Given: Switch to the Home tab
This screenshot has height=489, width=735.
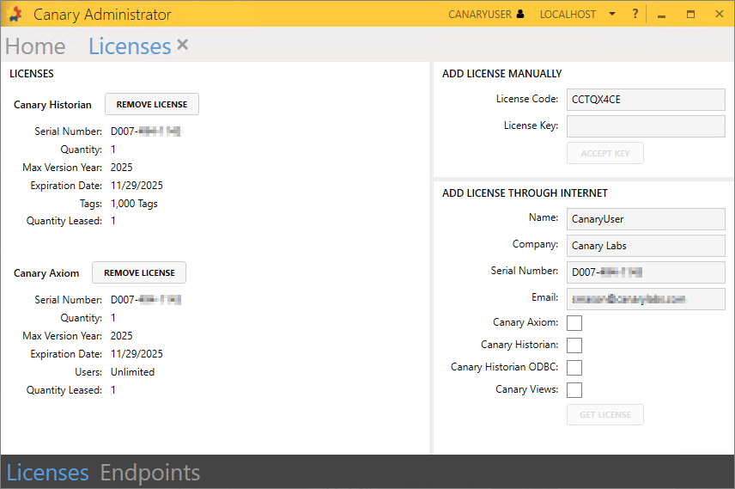Looking at the screenshot, I should (35, 46).
